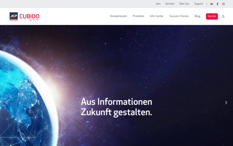
Task: Open the Produkte menu
Action: pos(138,16)
